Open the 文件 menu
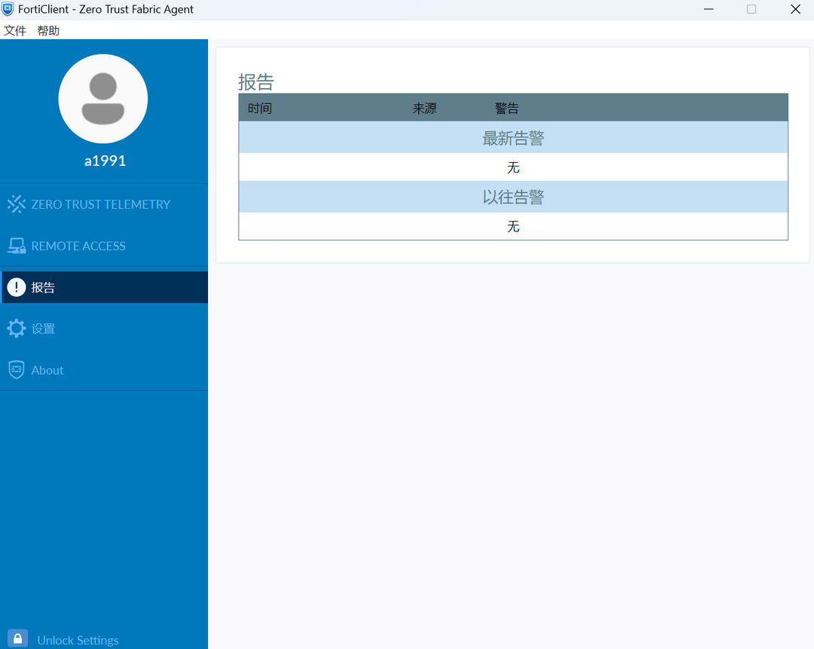This screenshot has height=649, width=814. (15, 30)
